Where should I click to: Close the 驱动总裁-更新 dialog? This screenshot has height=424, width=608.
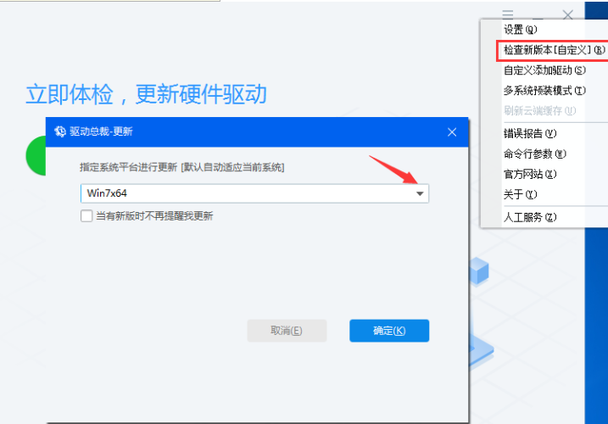[x=452, y=132]
